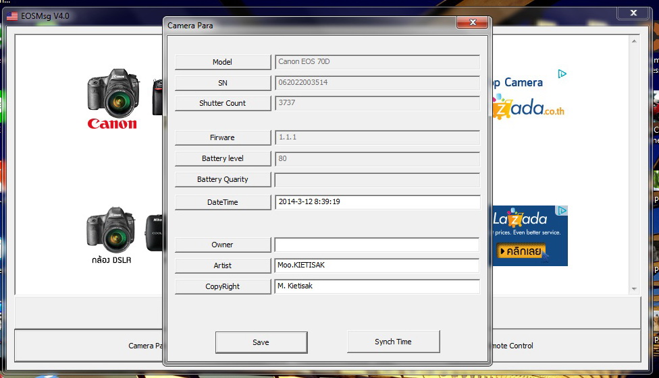
Task: Click the Battery level value 80
Action: [x=377, y=158]
